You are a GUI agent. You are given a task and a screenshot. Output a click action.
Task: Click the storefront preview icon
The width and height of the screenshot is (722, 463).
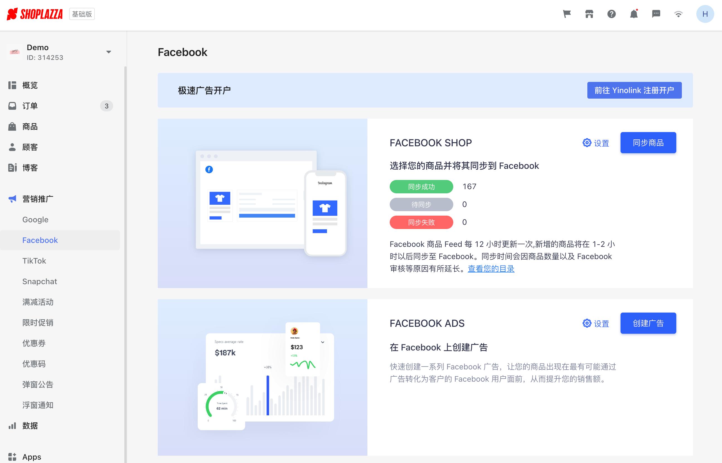(589, 14)
